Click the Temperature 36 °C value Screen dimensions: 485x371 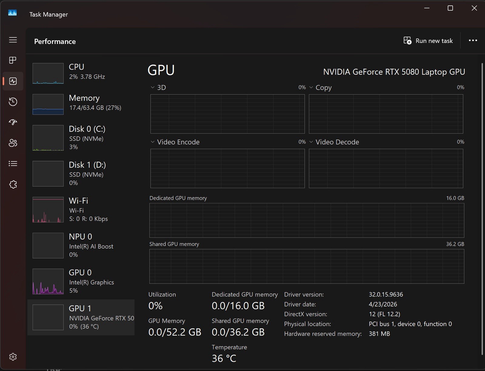click(x=224, y=359)
